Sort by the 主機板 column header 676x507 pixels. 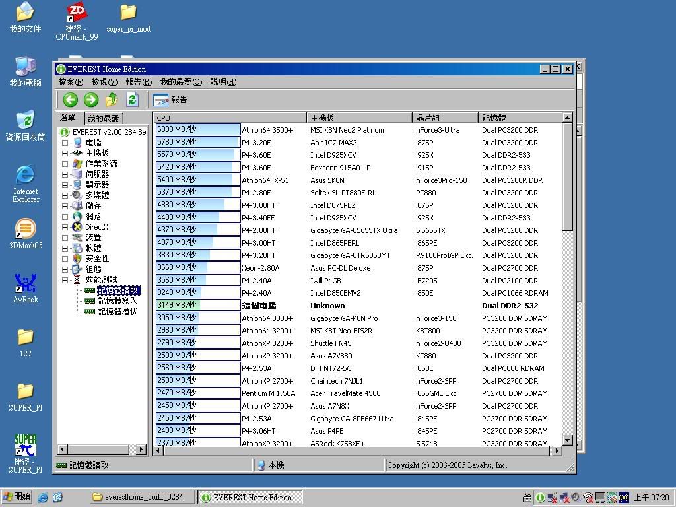[359, 118]
